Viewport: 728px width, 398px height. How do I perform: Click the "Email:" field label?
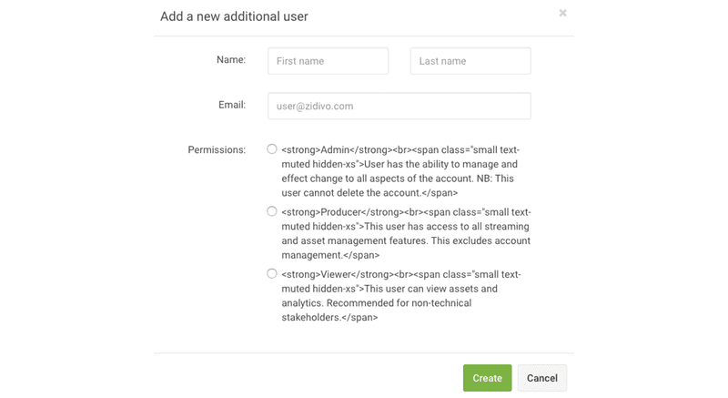click(x=231, y=106)
